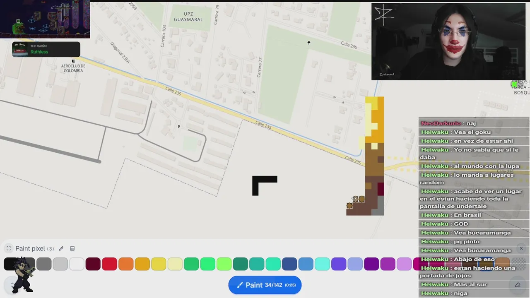This screenshot has height=298, width=530.
Task: Pick the medium gray color swatch
Action: 44,264
